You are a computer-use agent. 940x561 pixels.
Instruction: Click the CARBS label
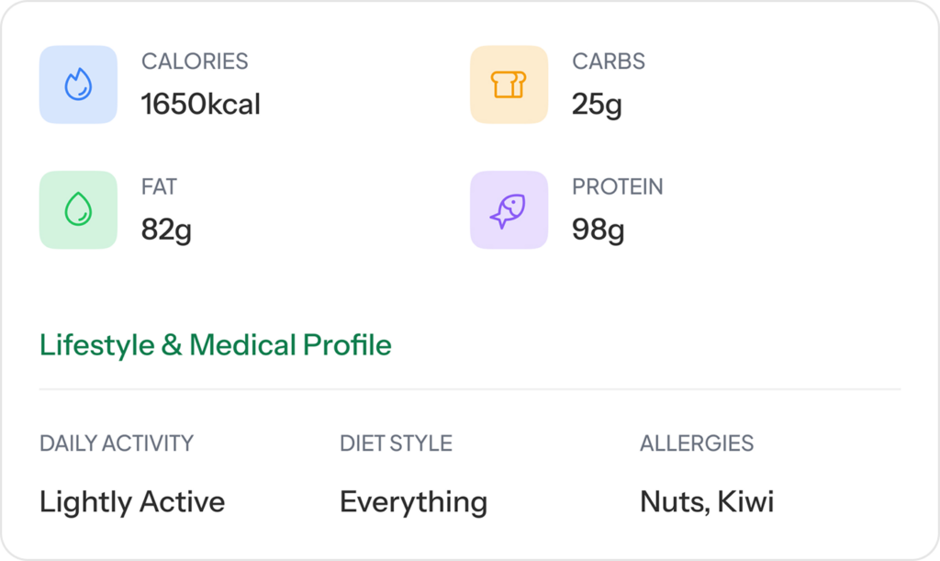pos(609,62)
